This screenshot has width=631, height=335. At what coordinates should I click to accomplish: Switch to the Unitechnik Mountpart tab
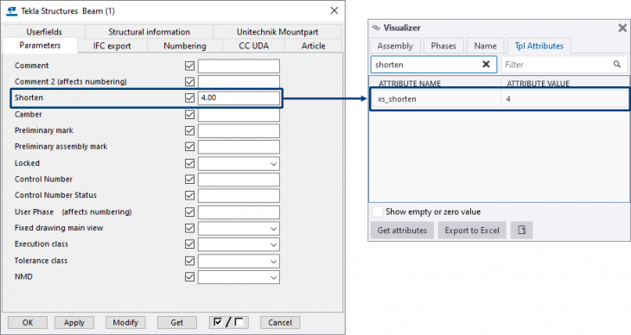tap(277, 32)
